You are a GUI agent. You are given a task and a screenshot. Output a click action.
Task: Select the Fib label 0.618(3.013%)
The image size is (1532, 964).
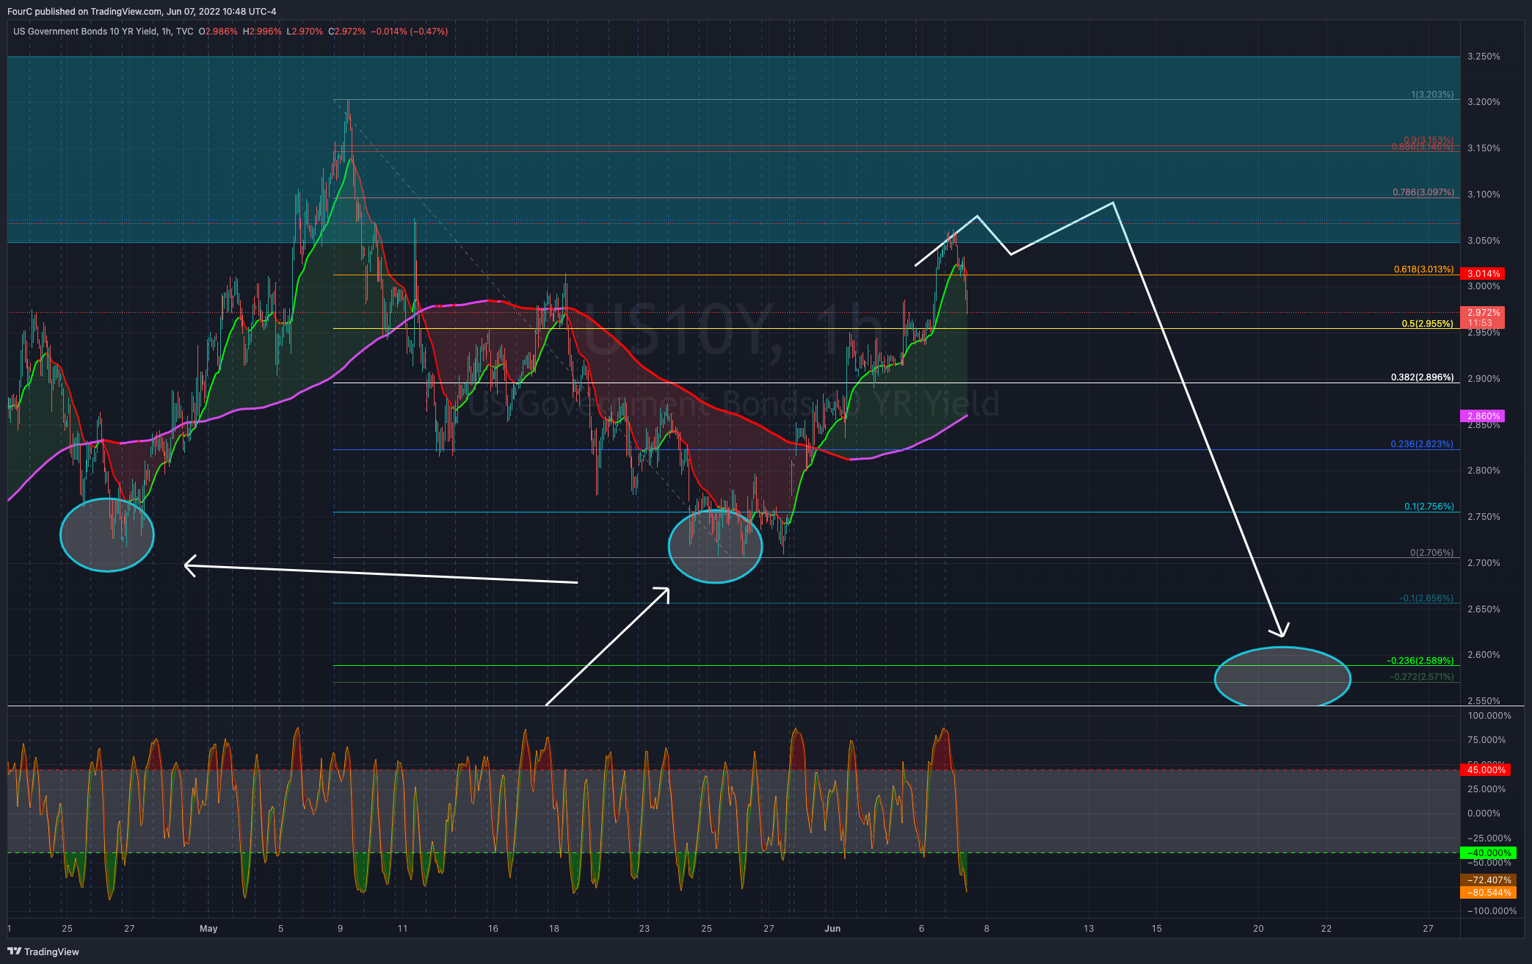1424,269
